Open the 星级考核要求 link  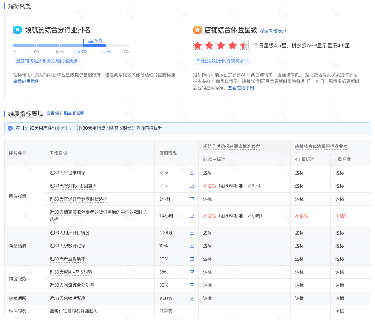point(273,30)
